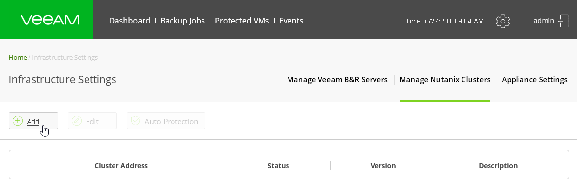Click the Version column header
This screenshot has width=577, height=181.
(383, 166)
